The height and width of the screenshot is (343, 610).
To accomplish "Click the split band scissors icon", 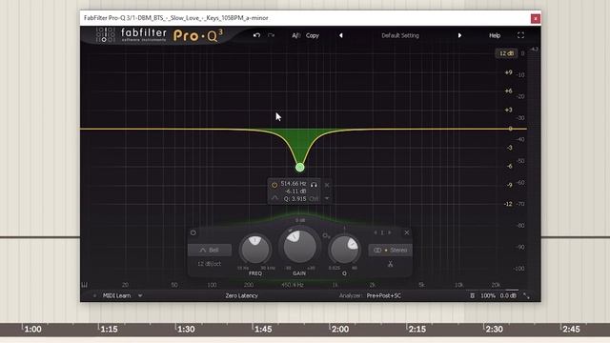I will pyautogui.click(x=390, y=264).
